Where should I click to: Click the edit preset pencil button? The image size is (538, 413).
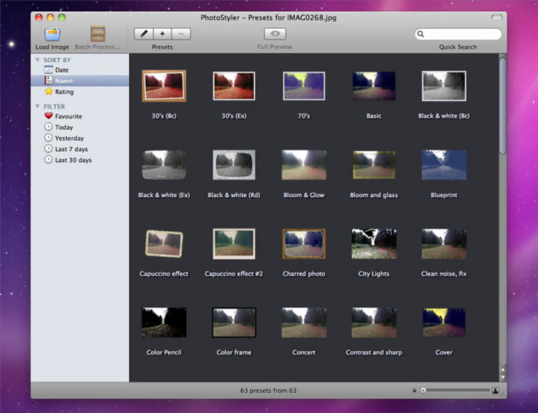pyautogui.click(x=144, y=34)
